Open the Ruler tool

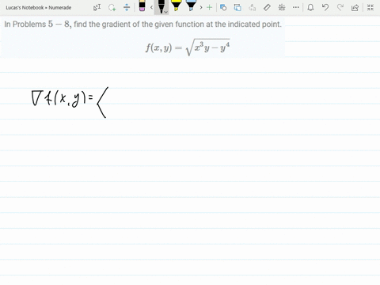tap(267, 7)
